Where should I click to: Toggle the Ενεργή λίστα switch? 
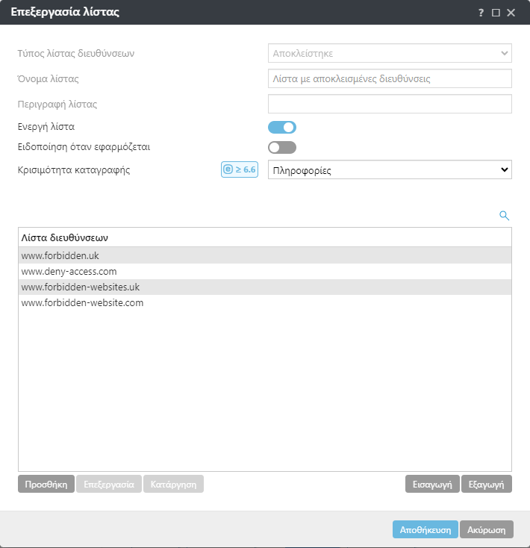282,127
